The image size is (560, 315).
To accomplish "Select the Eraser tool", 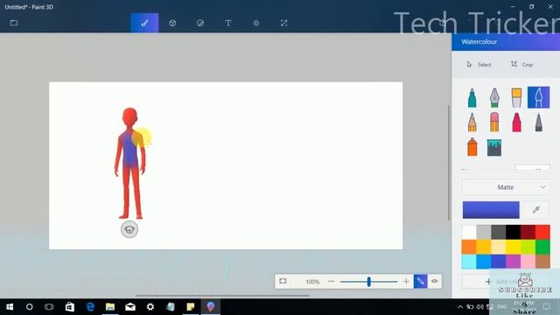I will pos(494,122).
